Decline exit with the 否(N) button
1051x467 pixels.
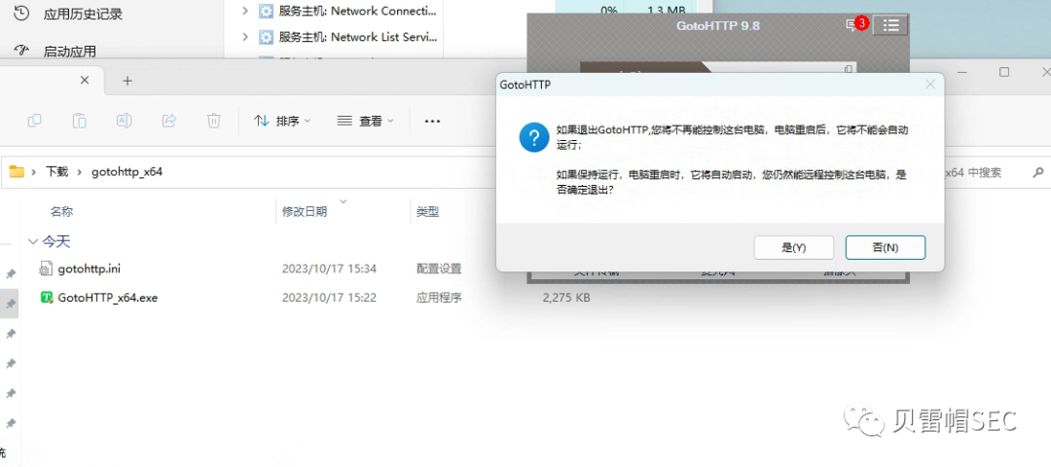885,247
